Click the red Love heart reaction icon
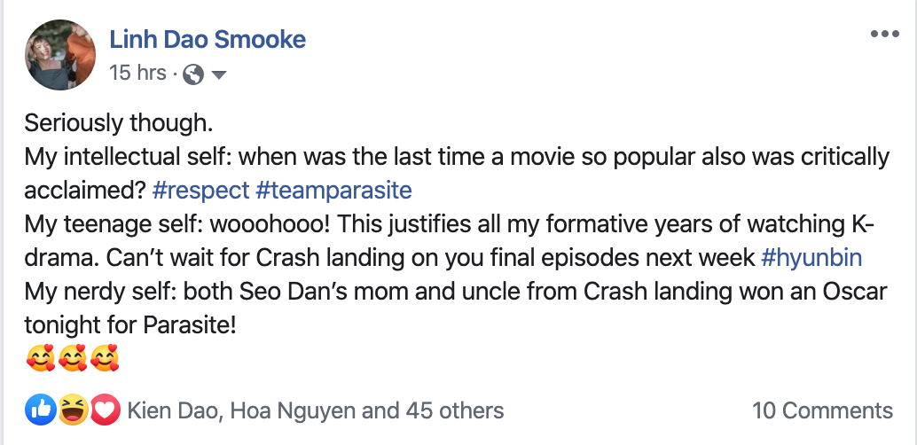 (105, 410)
